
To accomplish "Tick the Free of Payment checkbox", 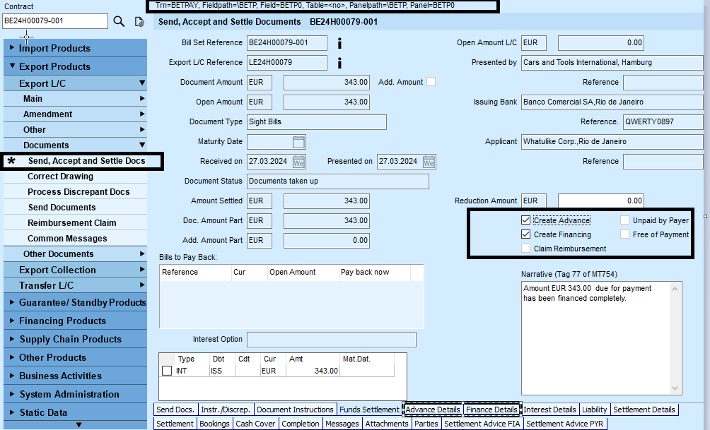I will coord(625,234).
